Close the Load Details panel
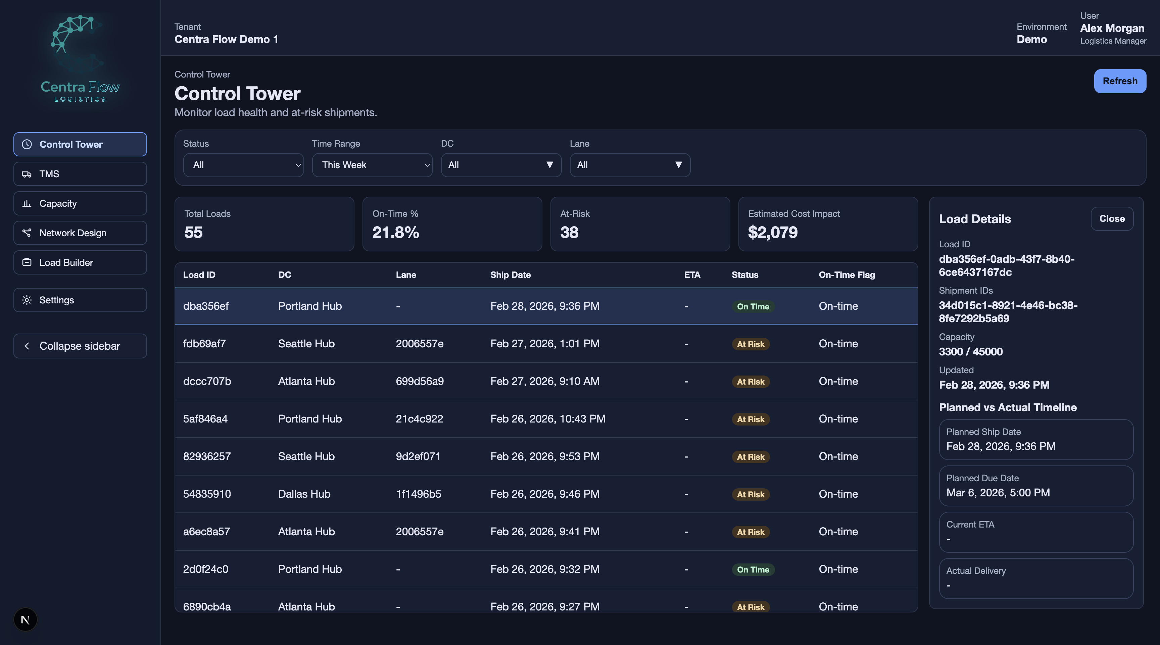Image resolution: width=1160 pixels, height=645 pixels. [x=1111, y=219]
